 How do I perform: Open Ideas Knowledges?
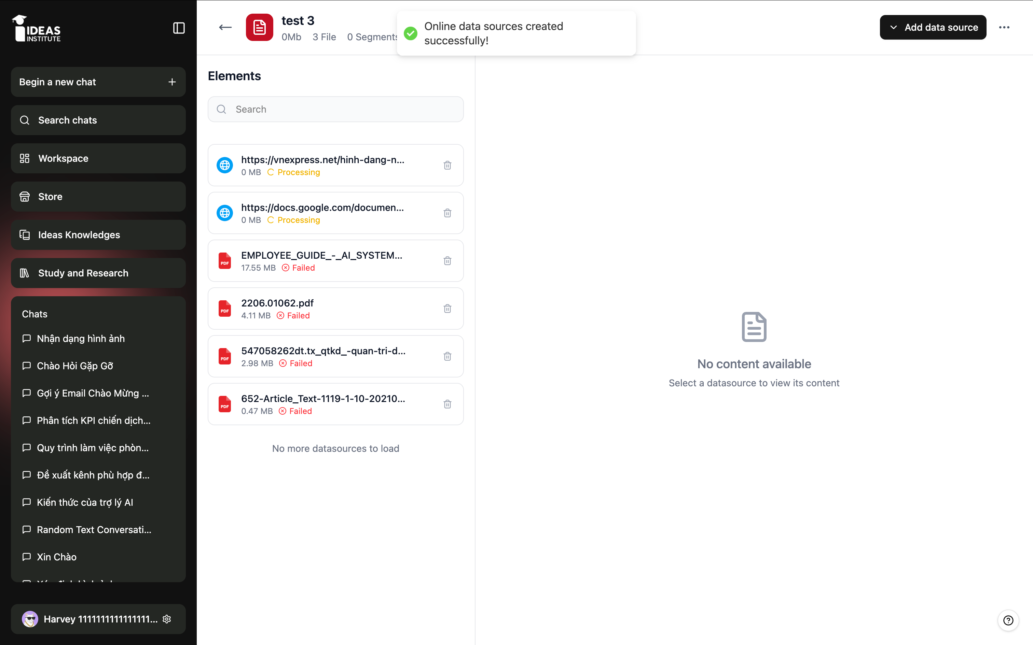coord(98,235)
